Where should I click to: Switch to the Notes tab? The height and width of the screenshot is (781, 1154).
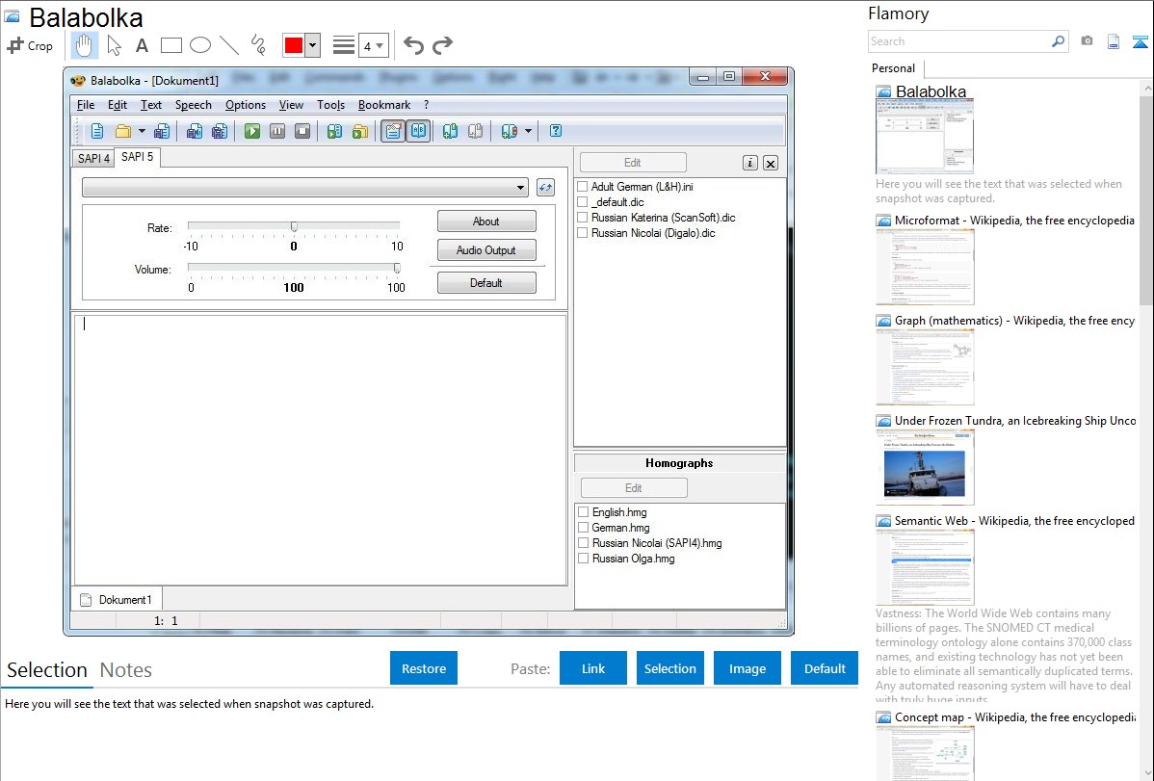[x=126, y=670]
